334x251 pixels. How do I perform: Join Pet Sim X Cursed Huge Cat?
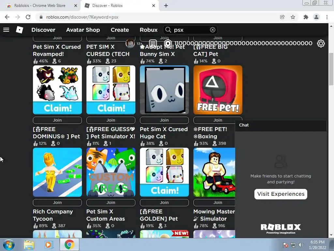(x=164, y=120)
